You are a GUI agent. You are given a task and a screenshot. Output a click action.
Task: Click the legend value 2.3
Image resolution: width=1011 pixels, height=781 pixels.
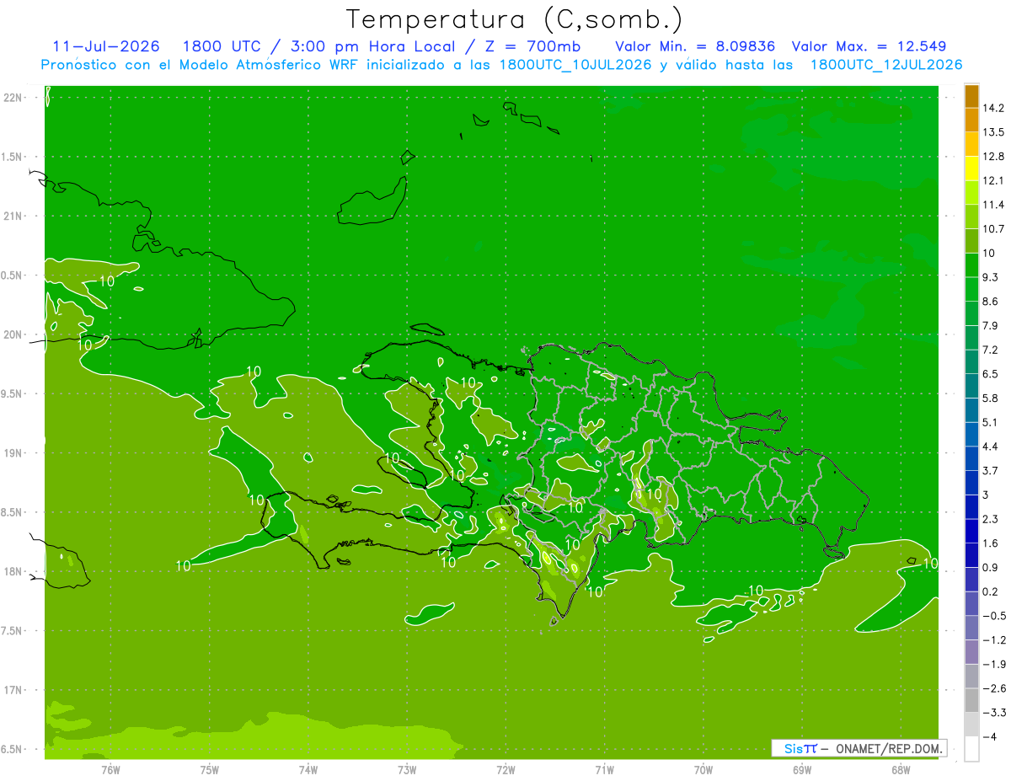992,519
